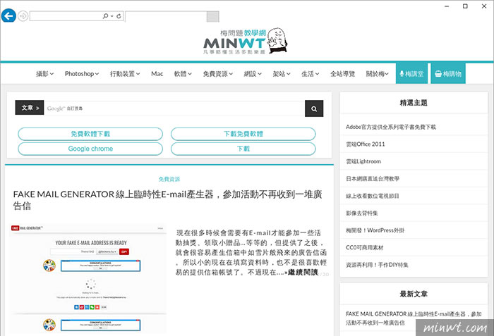Click the 梅購物 shopping basket button
494x336 pixels.
(x=448, y=74)
